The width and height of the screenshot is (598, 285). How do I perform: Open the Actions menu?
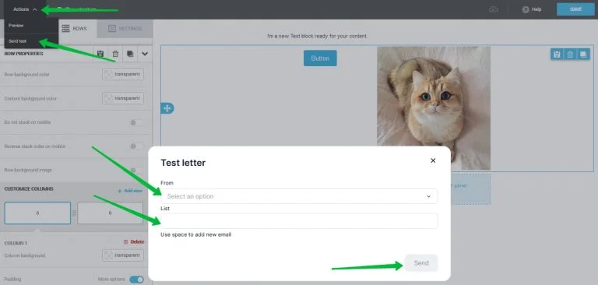25,9
